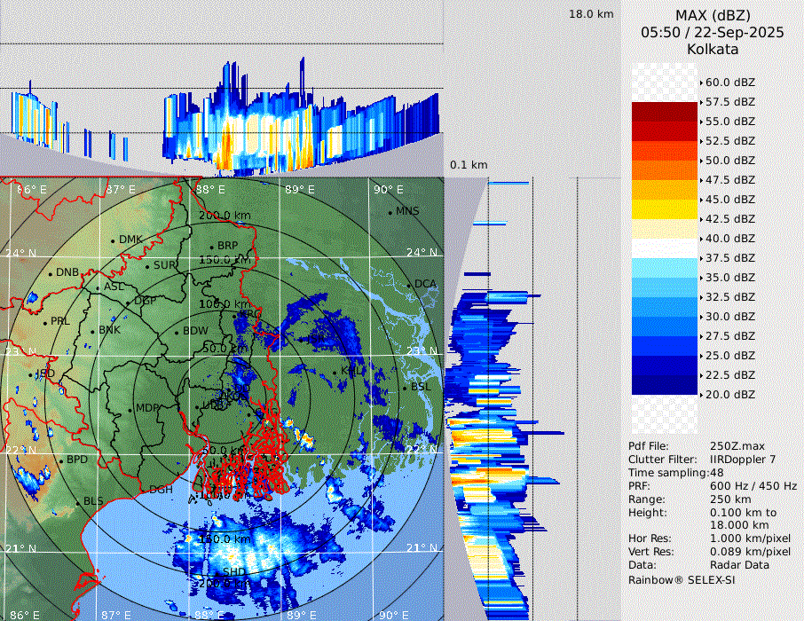Click the MAX (dBZ) title text

pyautogui.click(x=713, y=15)
